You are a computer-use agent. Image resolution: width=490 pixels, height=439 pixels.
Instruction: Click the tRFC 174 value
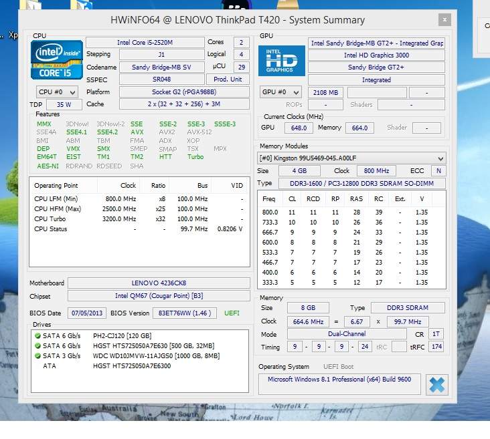coord(436,347)
